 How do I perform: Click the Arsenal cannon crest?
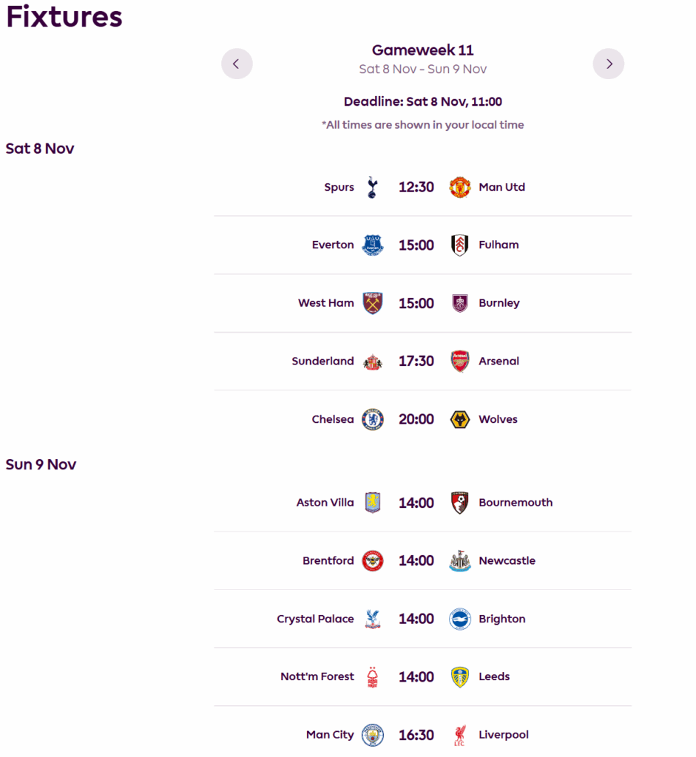[459, 361]
